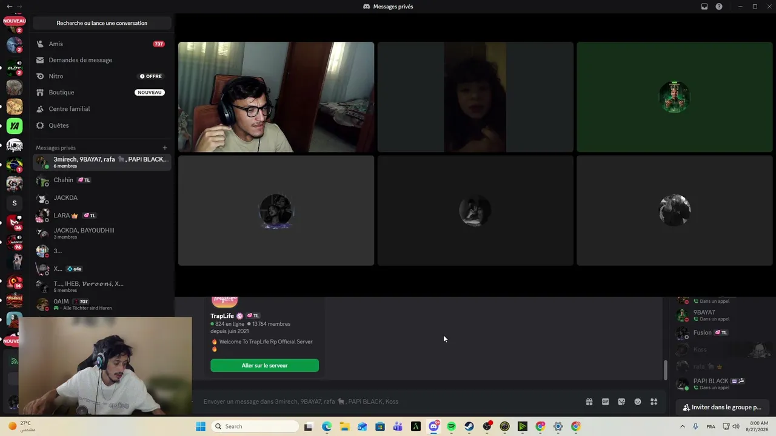Create a new private message with plus icon
The height and width of the screenshot is (436, 776).
point(164,148)
